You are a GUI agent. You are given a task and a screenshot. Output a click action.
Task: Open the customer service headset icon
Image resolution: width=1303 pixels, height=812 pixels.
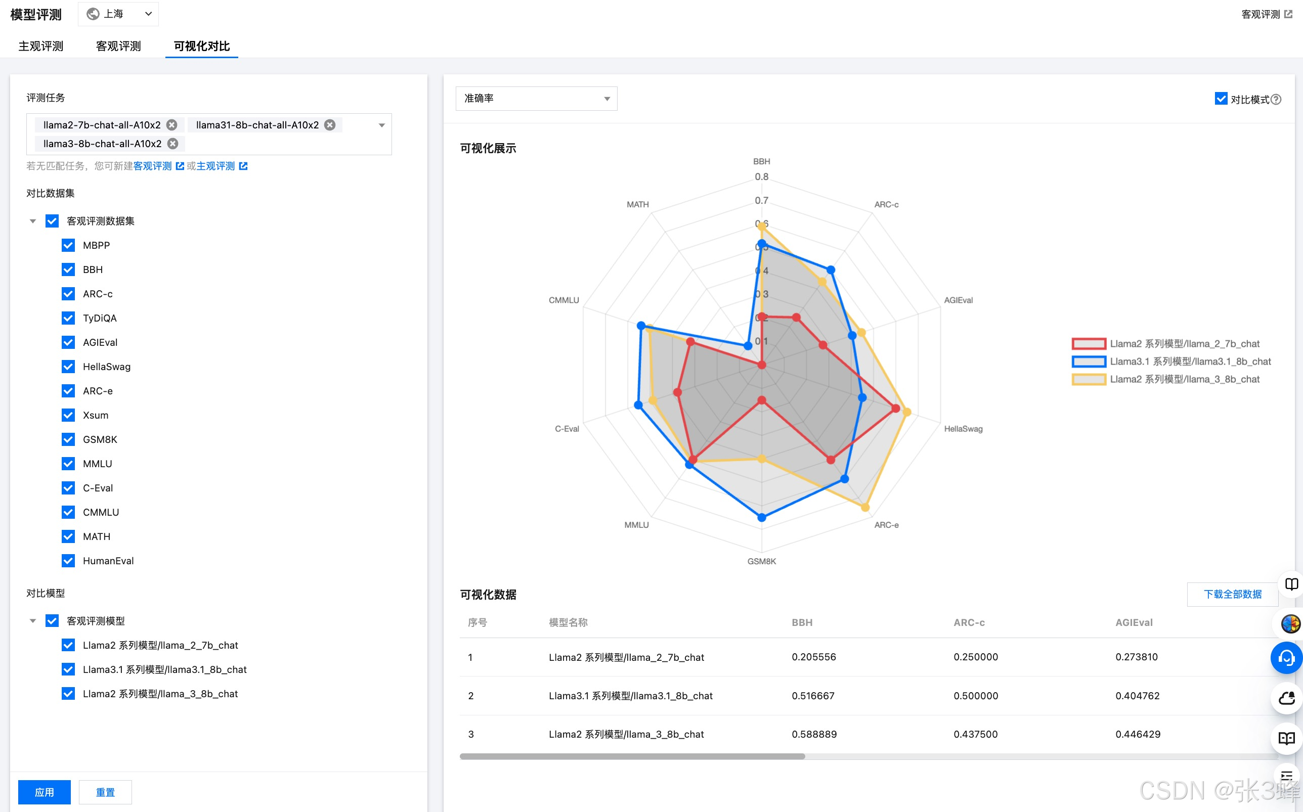(x=1286, y=658)
